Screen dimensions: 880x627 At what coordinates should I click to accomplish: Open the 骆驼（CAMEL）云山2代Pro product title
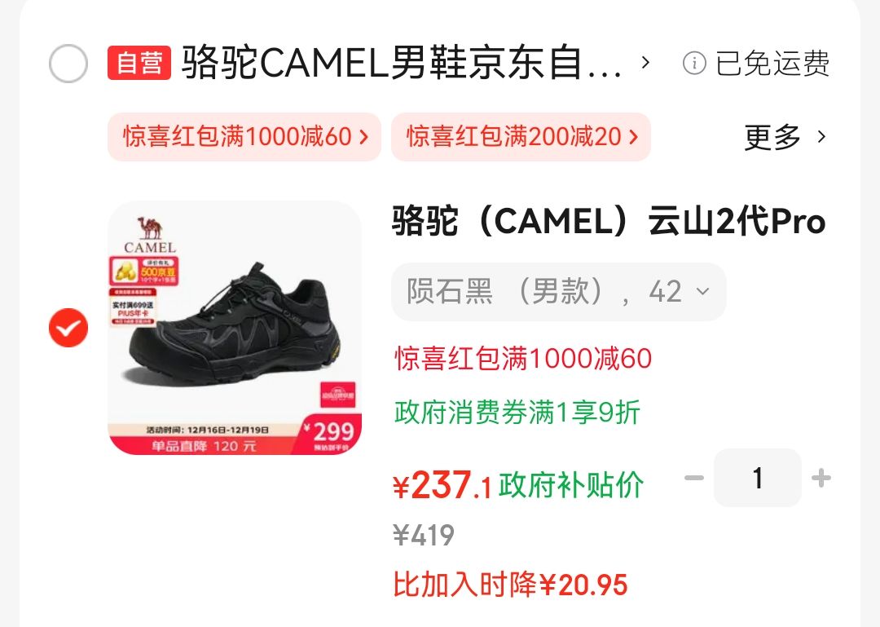click(609, 221)
